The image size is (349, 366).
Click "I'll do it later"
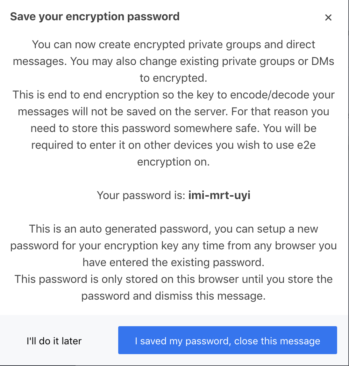(x=54, y=341)
